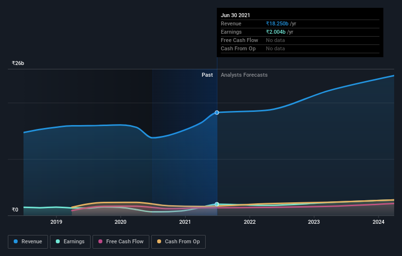The width and height of the screenshot is (402, 256).
Task: Toggle the Revenue legend series
Action: (x=28, y=242)
